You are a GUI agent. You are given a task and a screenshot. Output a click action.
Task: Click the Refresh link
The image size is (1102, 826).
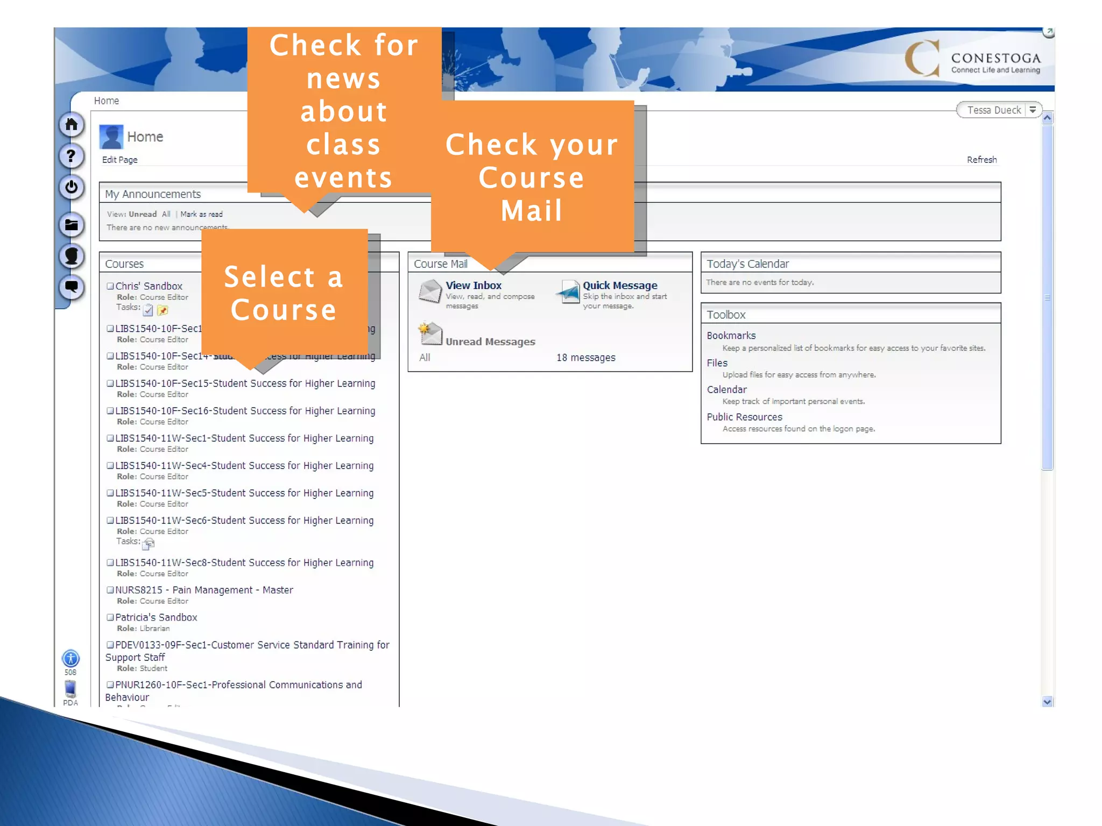point(982,160)
